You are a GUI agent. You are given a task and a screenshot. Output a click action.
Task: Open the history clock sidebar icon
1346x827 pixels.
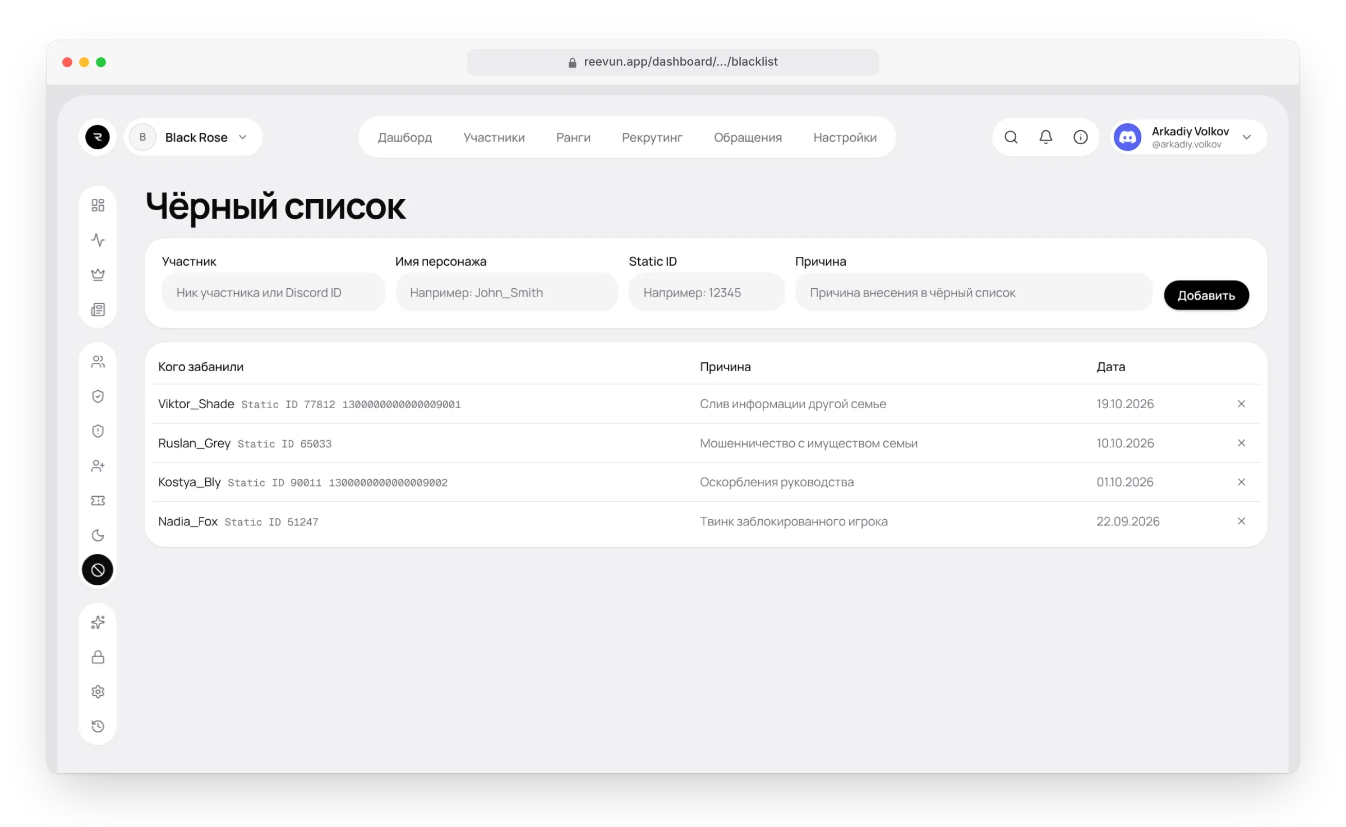tap(98, 727)
